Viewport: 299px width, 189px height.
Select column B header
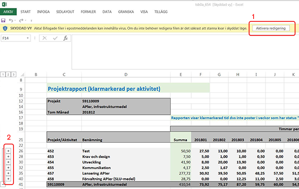36,75
